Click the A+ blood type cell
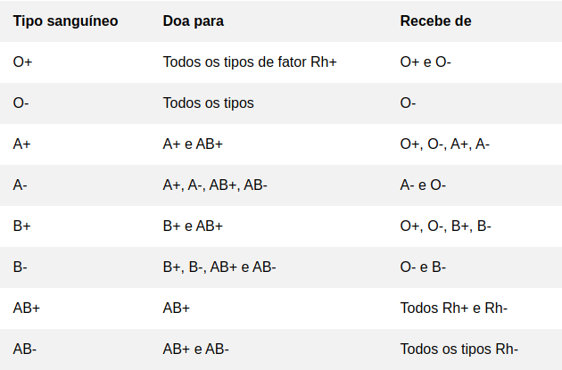 pos(22,144)
